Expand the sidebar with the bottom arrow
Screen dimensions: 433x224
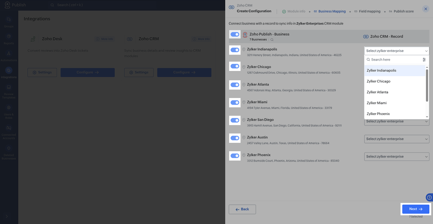7,216
